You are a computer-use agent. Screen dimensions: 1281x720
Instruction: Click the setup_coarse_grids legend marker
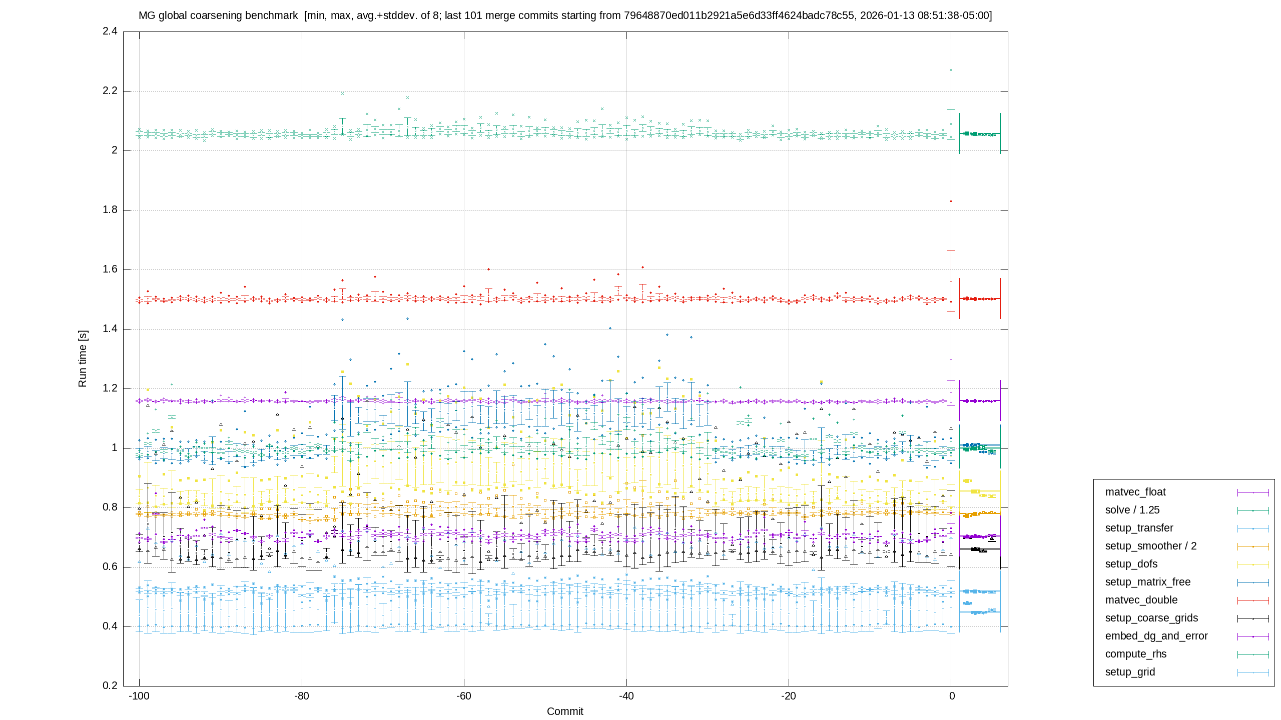pyautogui.click(x=1253, y=618)
